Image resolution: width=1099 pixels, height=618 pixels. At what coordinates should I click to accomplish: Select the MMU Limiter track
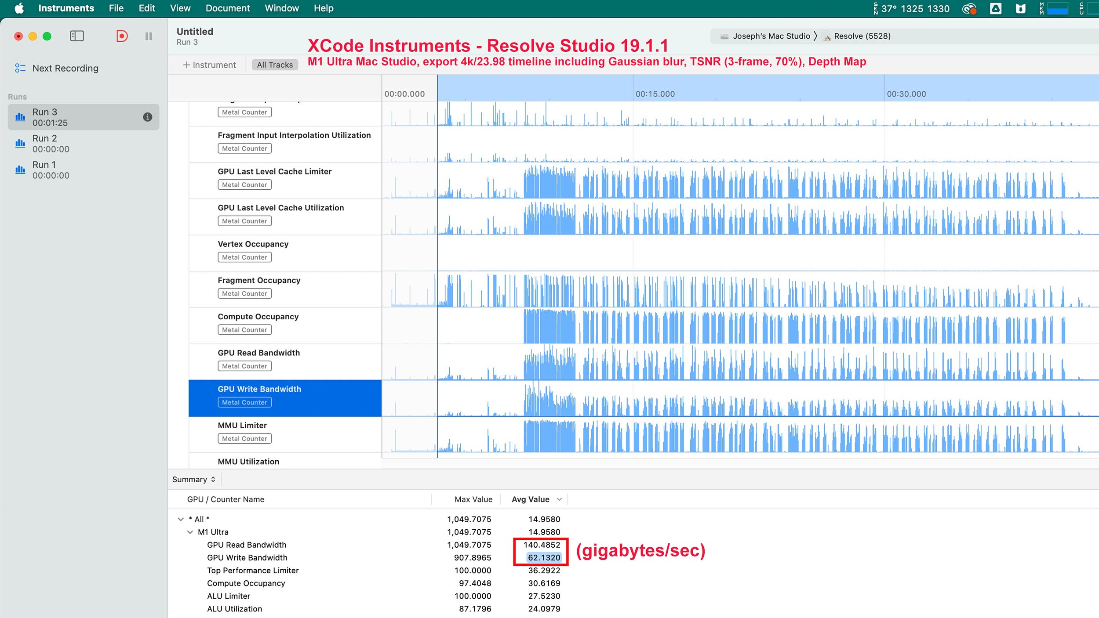pos(285,434)
